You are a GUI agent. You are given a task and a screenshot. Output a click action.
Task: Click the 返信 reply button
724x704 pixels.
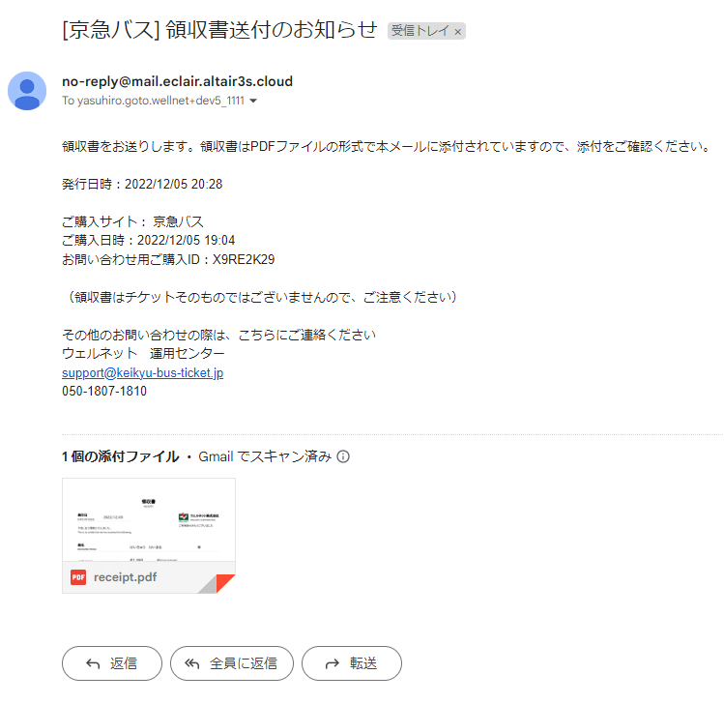pos(112,663)
